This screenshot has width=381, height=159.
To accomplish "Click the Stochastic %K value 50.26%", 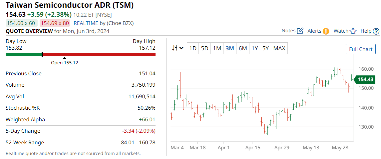I will tap(147, 108).
